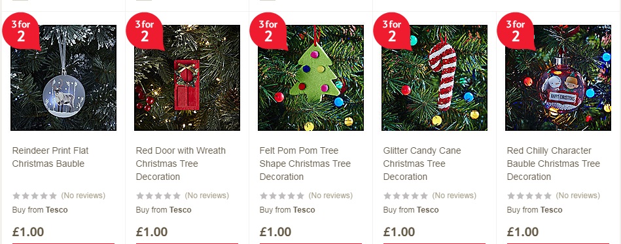
Task: Click the 3 for 2 badge on Glitter Candy Cane
Action: click(392, 31)
